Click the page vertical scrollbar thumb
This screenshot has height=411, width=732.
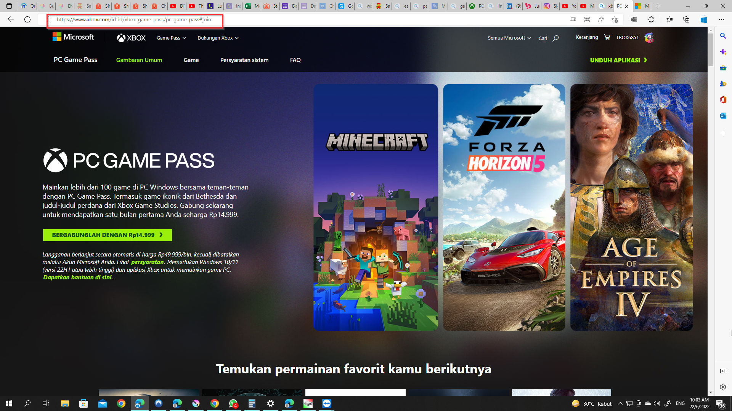tap(711, 49)
